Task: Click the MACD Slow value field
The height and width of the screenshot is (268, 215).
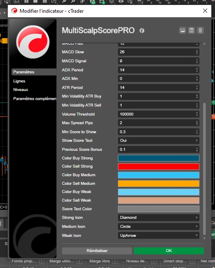Action: [x=158, y=52]
